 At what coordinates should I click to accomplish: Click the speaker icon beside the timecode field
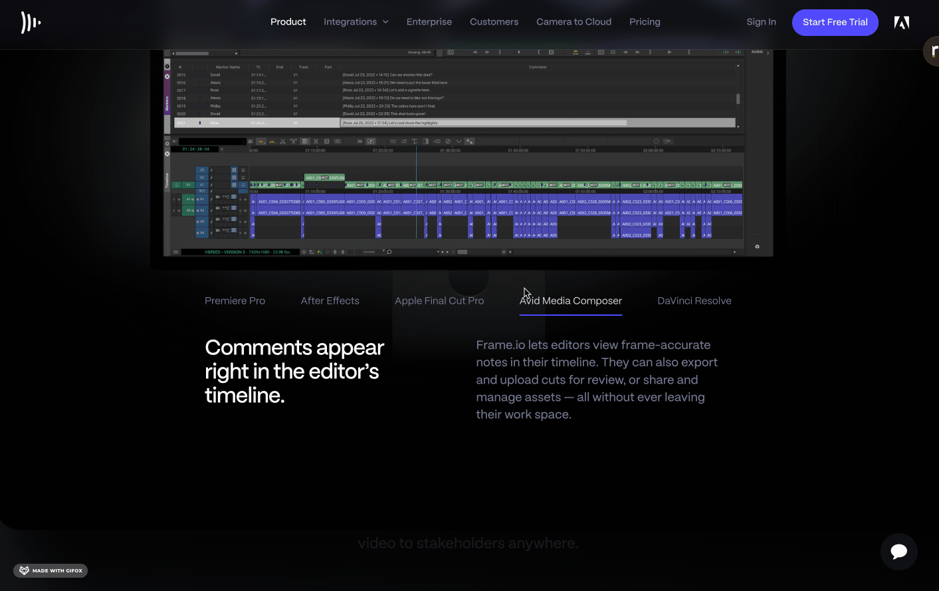(x=174, y=141)
